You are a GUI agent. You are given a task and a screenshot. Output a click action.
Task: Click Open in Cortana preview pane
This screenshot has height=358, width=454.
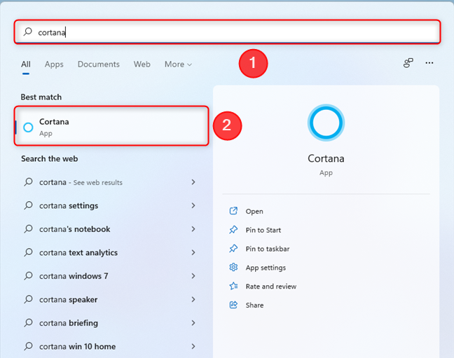[254, 212]
